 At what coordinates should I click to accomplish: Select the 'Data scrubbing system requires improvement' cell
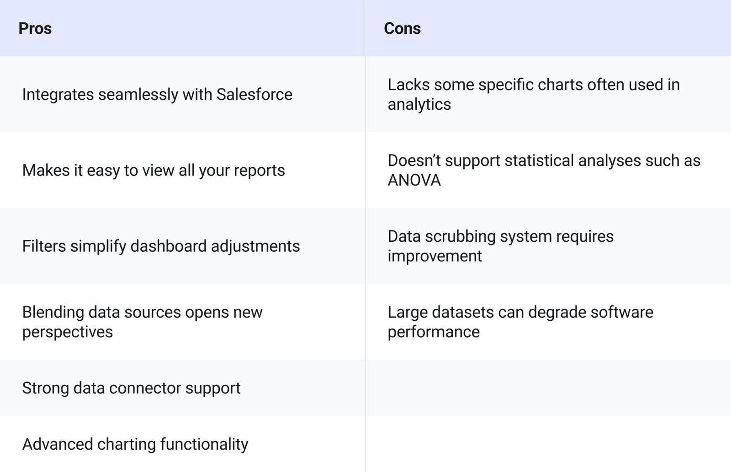pos(500,246)
